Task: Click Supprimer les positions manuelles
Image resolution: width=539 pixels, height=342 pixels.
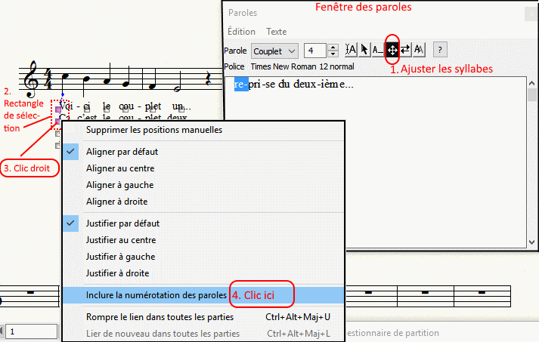Action: click(x=154, y=129)
